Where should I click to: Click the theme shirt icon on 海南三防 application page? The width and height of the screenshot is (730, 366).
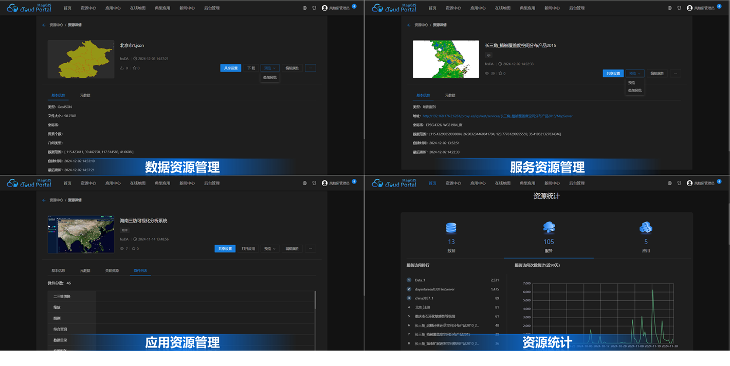coord(314,184)
